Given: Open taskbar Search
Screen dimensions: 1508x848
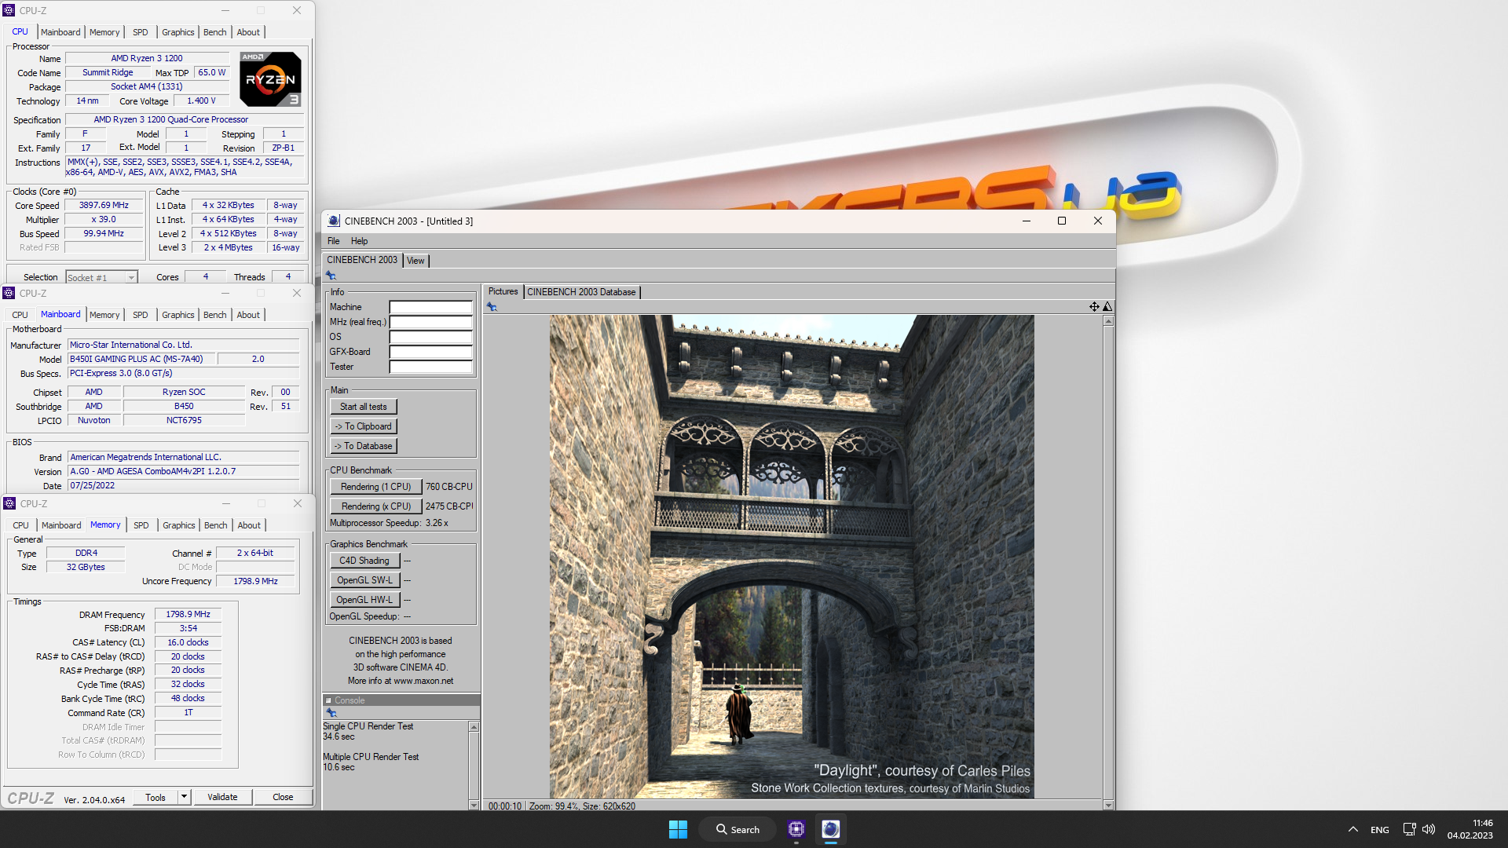Looking at the screenshot, I should tap(738, 829).
